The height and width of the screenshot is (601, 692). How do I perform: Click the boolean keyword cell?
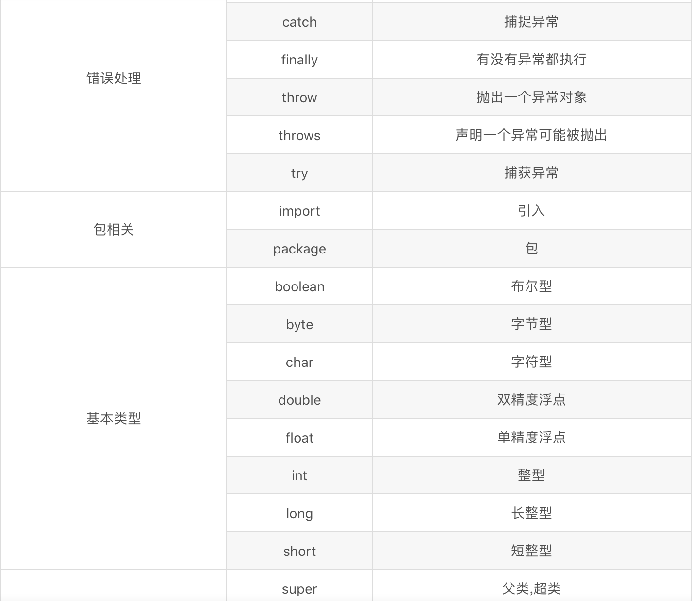tap(299, 286)
